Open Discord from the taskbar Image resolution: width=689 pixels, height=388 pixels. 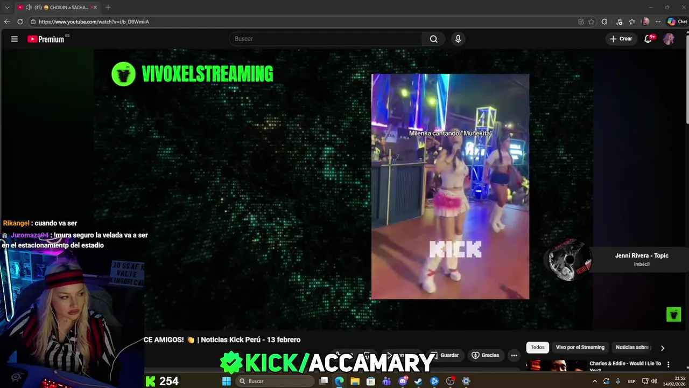[403, 381]
